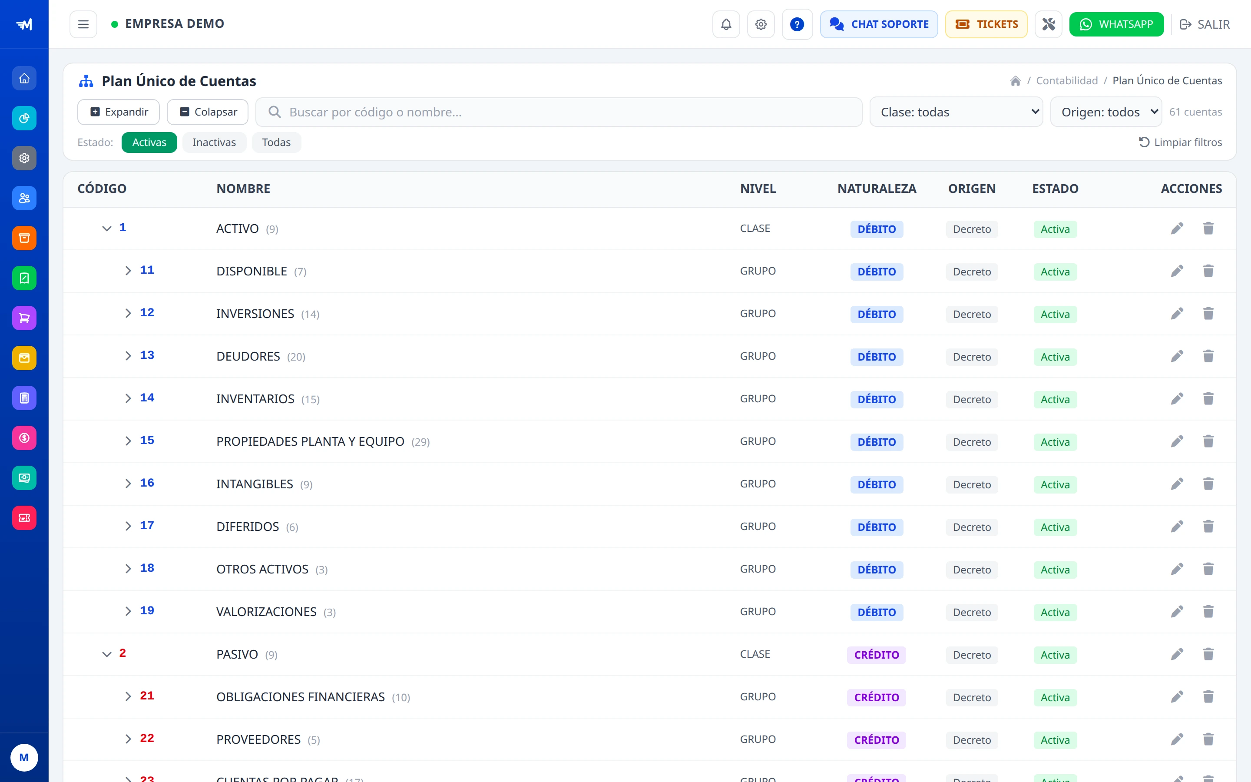Image resolution: width=1251 pixels, height=782 pixels.
Task: Open the user avatar M at sidebar bottom
Action: pyautogui.click(x=24, y=758)
